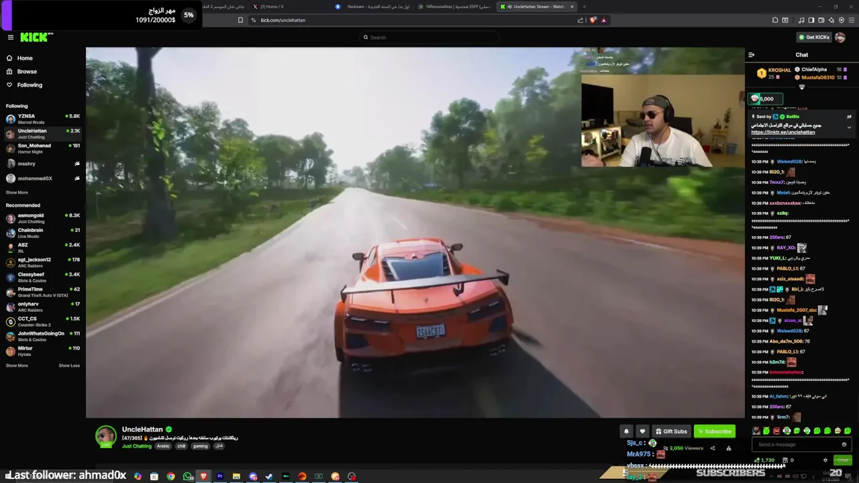Click the Get KICKs button
The width and height of the screenshot is (859, 483).
click(813, 38)
